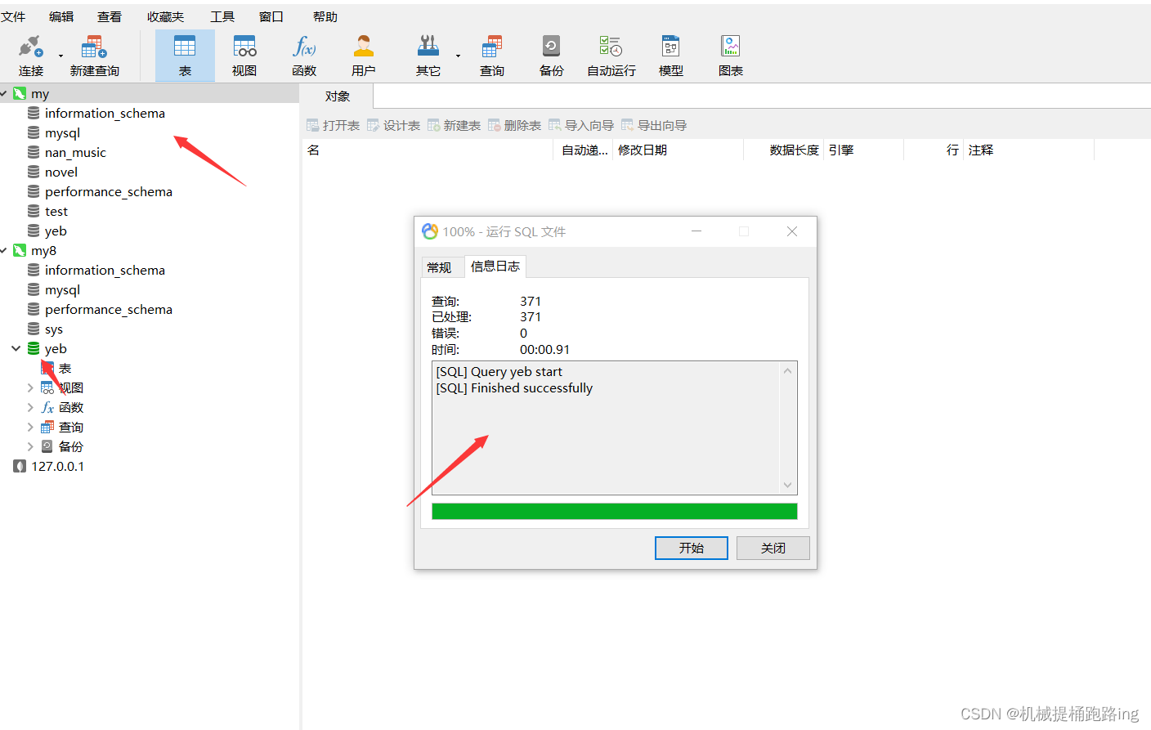Click the green progress bar
Viewport: 1151px width, 730px height.
pyautogui.click(x=615, y=511)
